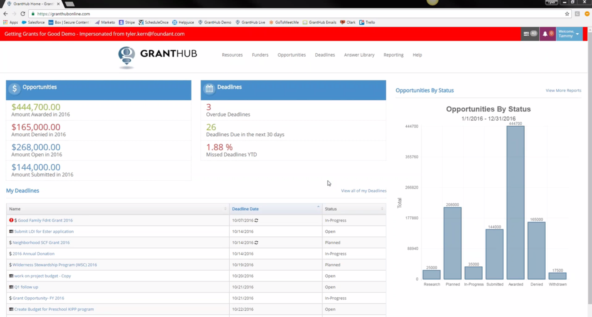Viewport: 592px width, 317px height.
Task: Close the GrantHub Home browser tab
Action: (58, 4)
